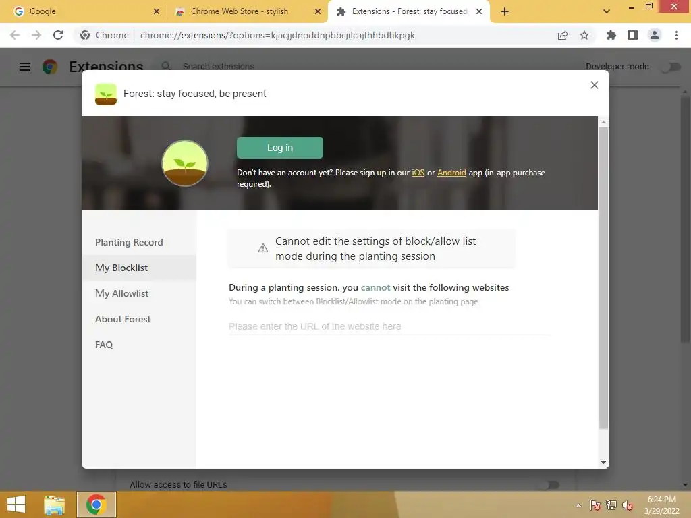Click the Share this page icon
691x518 pixels.
click(x=563, y=35)
